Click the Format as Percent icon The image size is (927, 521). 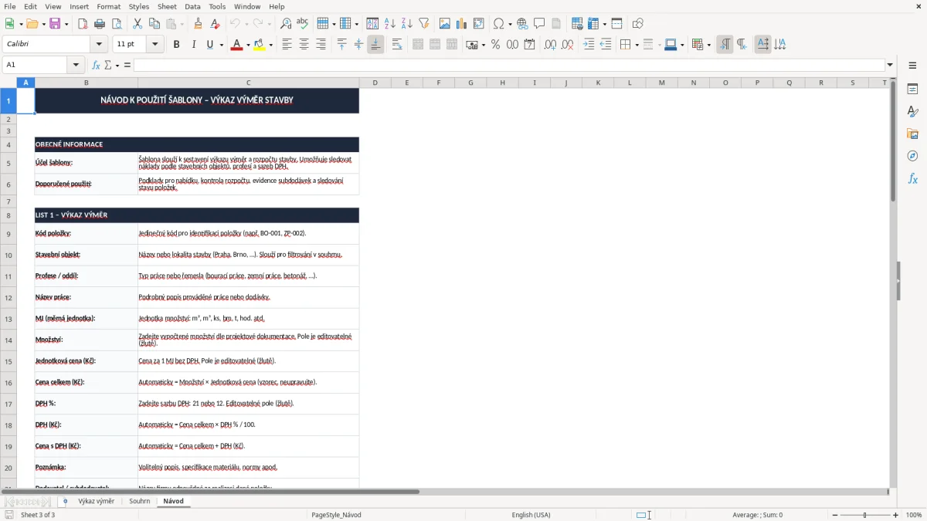(495, 45)
